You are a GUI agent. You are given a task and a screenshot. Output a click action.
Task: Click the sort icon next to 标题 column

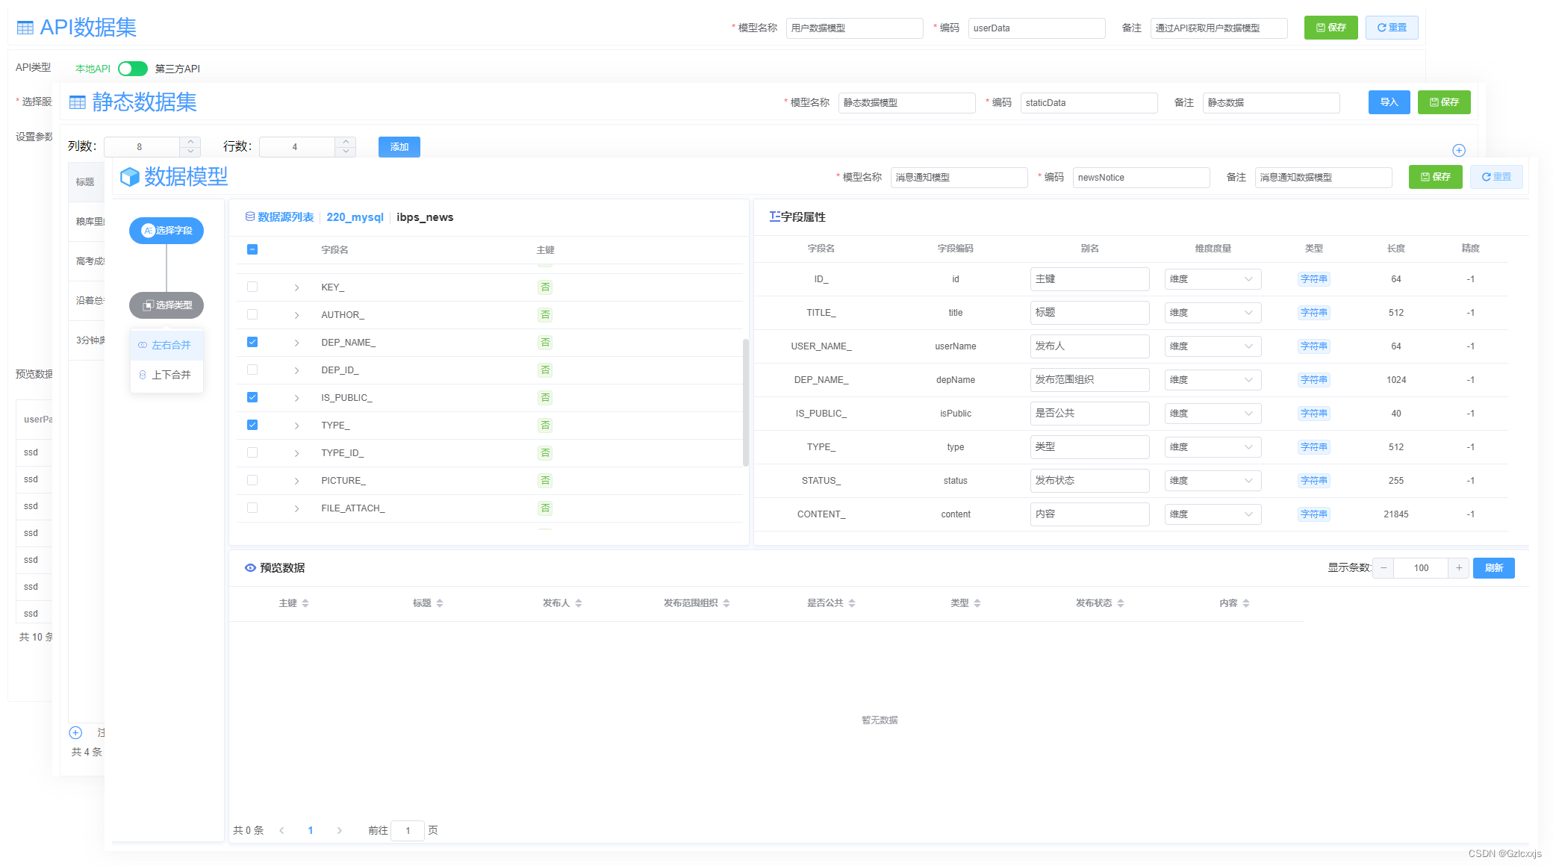440,603
